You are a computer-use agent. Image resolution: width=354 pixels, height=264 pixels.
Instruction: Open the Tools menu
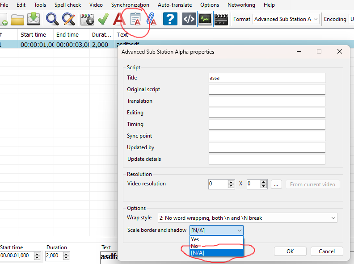(x=40, y=5)
